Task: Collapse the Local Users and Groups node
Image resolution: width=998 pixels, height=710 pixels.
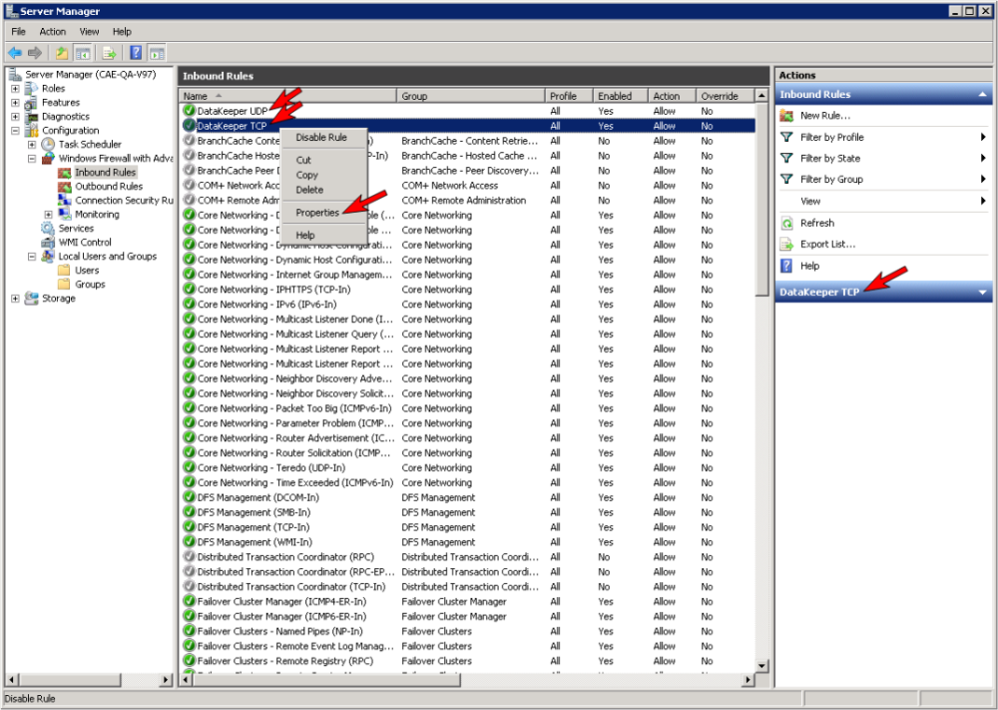Action: [x=31, y=256]
